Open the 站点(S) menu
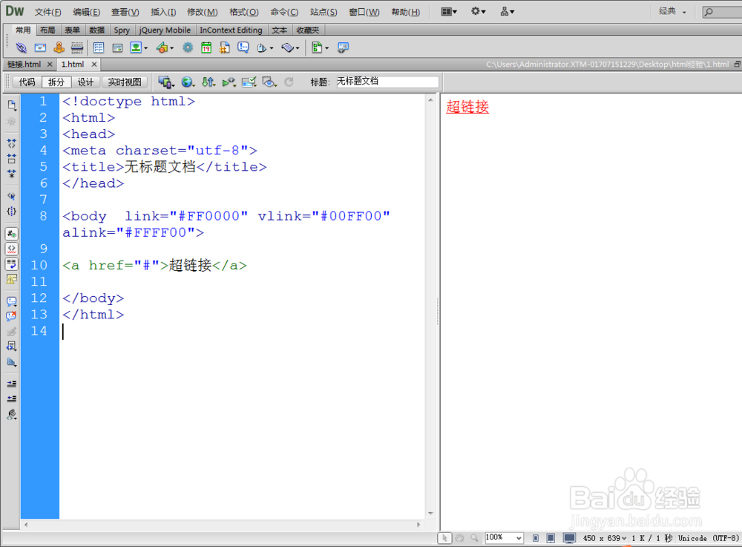The height and width of the screenshot is (547, 742). [324, 12]
